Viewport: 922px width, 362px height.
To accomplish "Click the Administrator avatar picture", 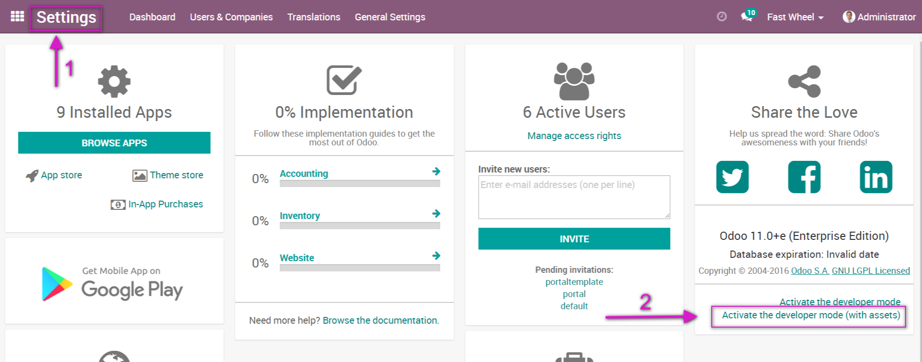I will [x=849, y=17].
